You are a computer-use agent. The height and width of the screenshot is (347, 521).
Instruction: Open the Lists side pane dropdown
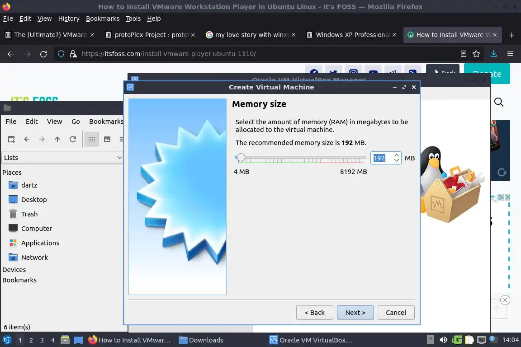coord(62,157)
